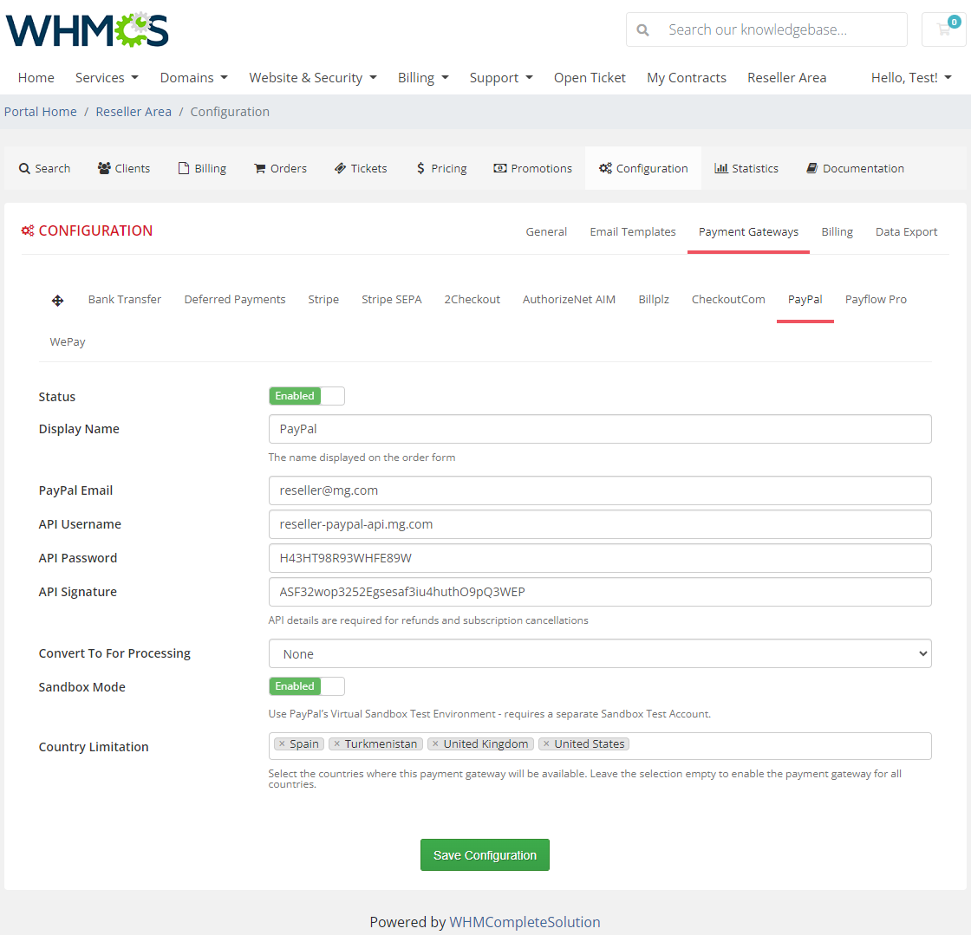Click the red gears icon beside CONFIGURATION heading

[x=27, y=231]
